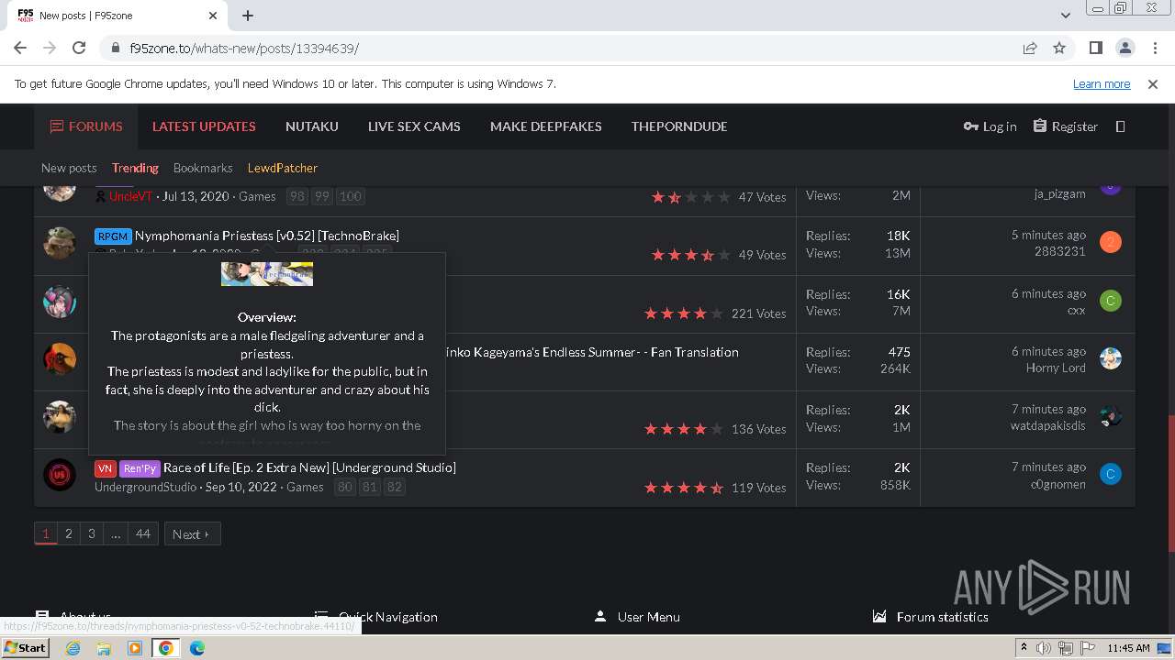Expand the ellipsis page jump
Viewport: 1175px width, 660px height.
pos(116,533)
